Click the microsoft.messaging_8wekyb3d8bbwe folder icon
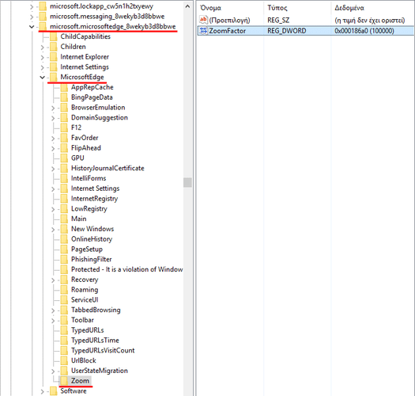Image resolution: width=415 pixels, height=396 pixels. [x=43, y=17]
